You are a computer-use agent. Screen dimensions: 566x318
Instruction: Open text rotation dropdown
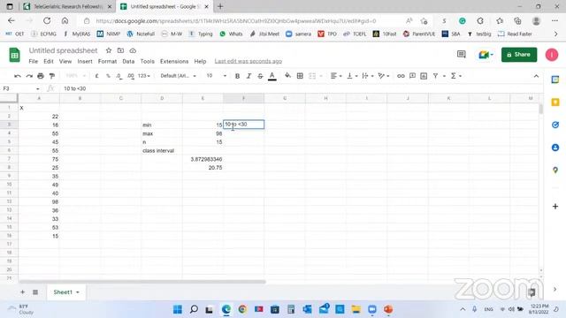[x=383, y=76]
